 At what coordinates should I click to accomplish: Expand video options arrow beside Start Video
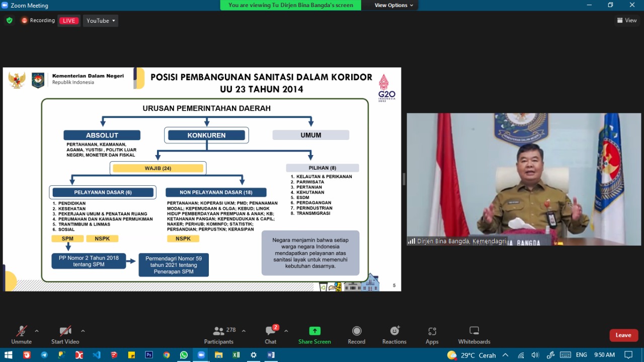83,331
